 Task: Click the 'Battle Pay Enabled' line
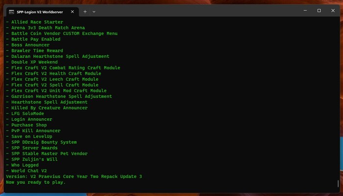(33, 39)
